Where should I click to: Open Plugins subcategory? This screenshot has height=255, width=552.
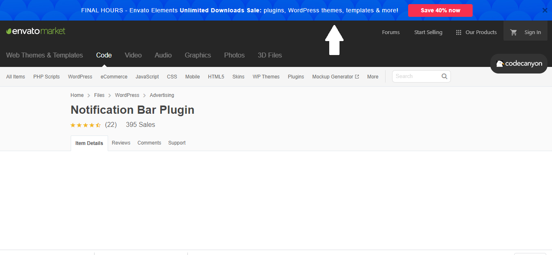tap(296, 77)
